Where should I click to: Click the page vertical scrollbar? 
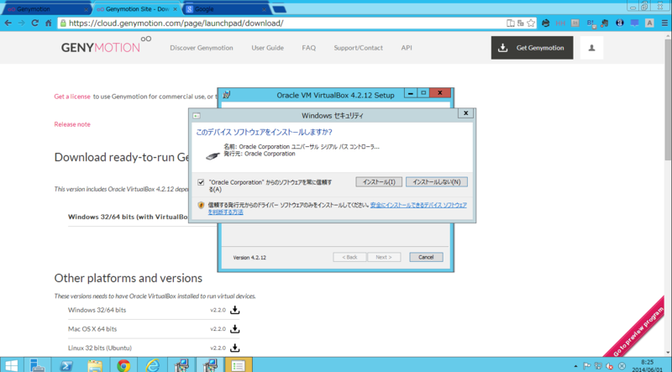point(668,99)
